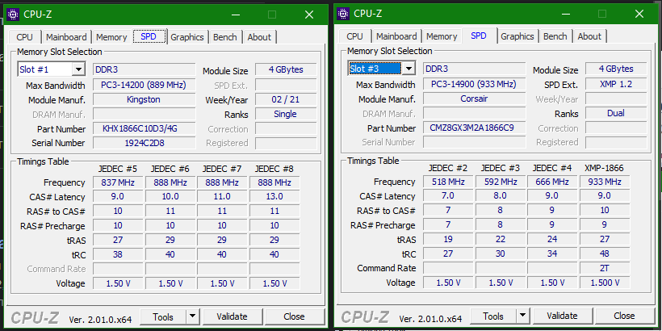Expand Tools arrow menu in right window
662x331 pixels.
click(x=522, y=316)
